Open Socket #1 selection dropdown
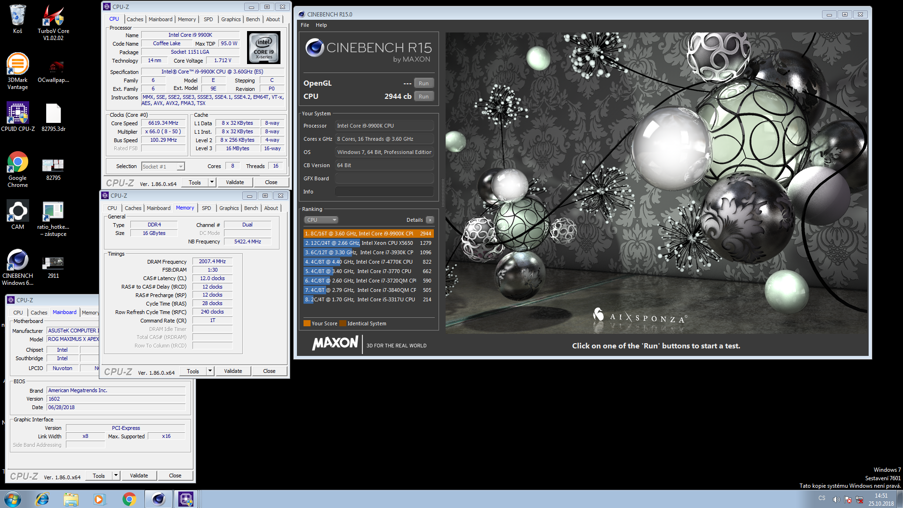 pyautogui.click(x=163, y=166)
